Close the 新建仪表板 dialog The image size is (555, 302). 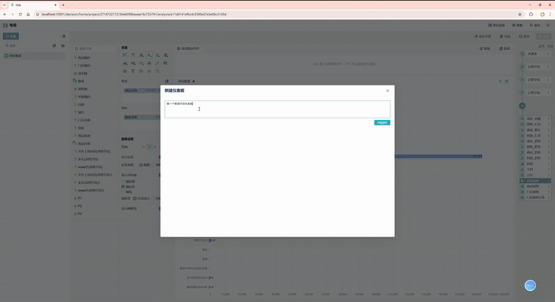(387, 91)
